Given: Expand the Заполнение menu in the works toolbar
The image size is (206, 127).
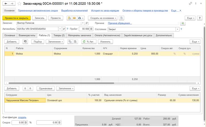Looking at the screenshot, I should [x=56, y=41].
